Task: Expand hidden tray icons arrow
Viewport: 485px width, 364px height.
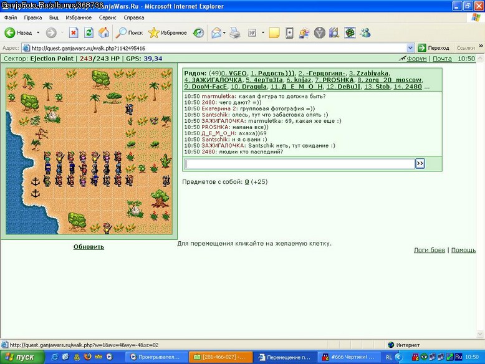Action: 399,357
